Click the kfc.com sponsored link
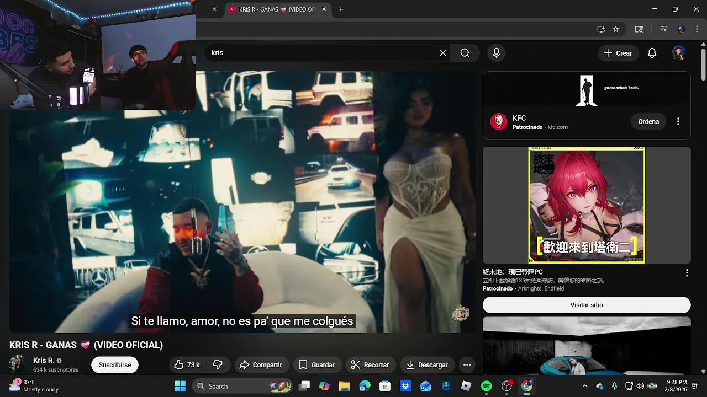This screenshot has width=707, height=397. (558, 127)
